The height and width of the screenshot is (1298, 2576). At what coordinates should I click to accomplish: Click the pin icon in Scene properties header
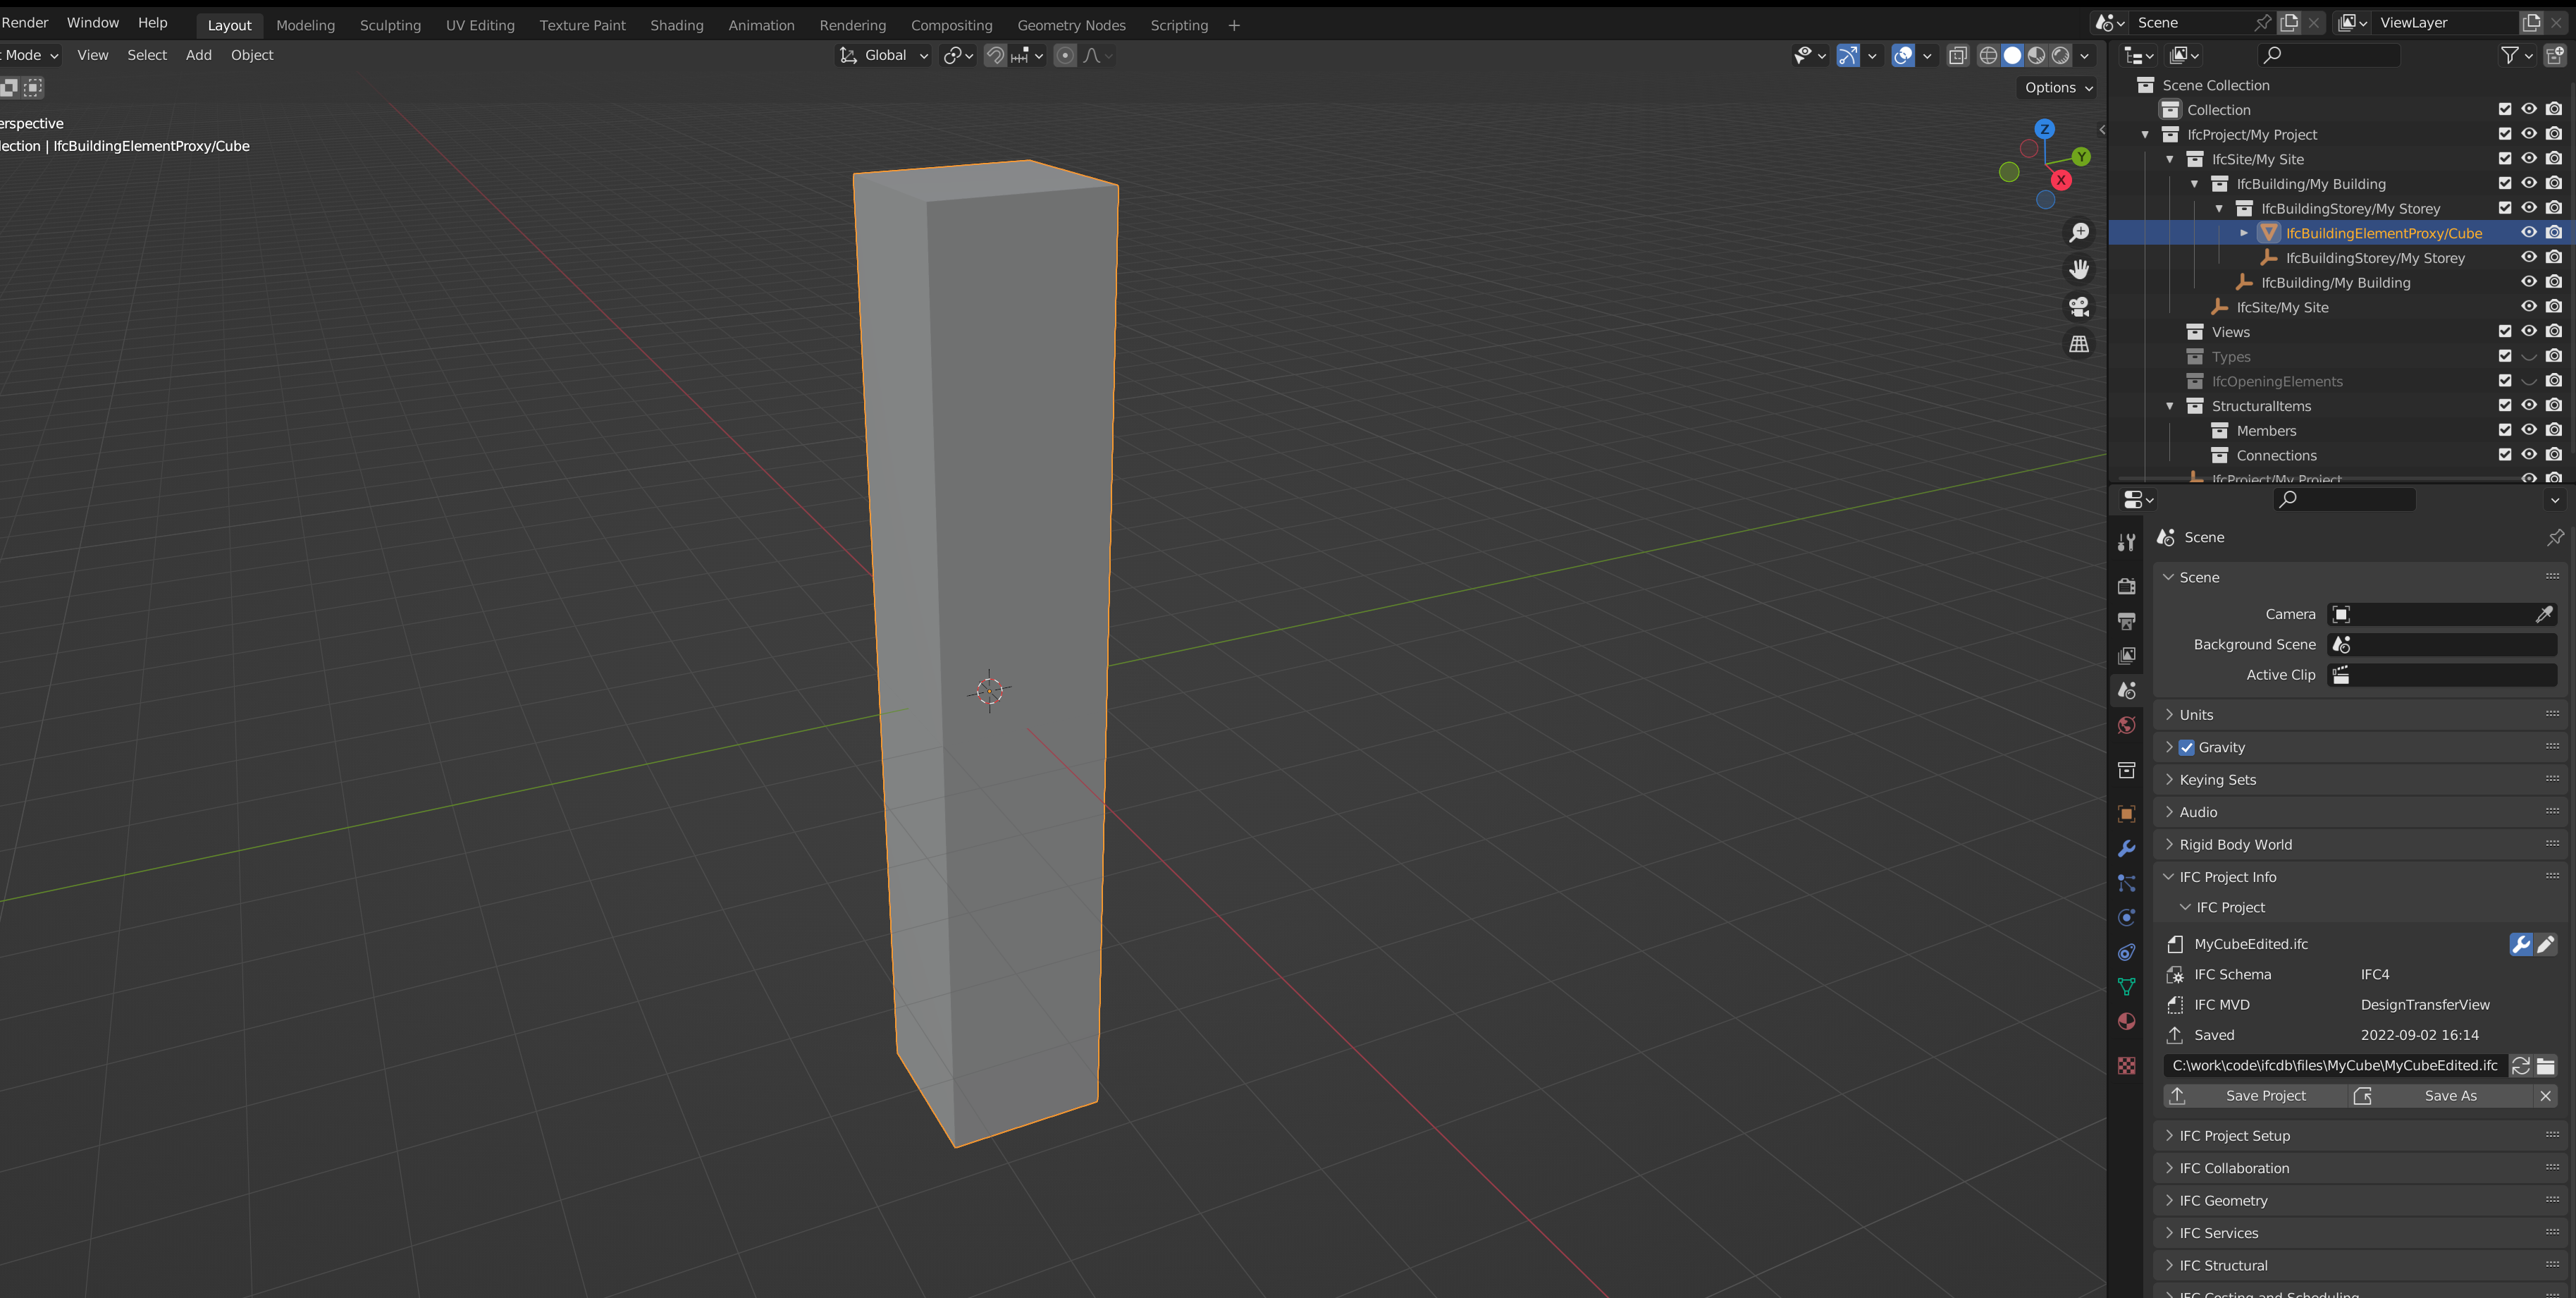[2555, 537]
